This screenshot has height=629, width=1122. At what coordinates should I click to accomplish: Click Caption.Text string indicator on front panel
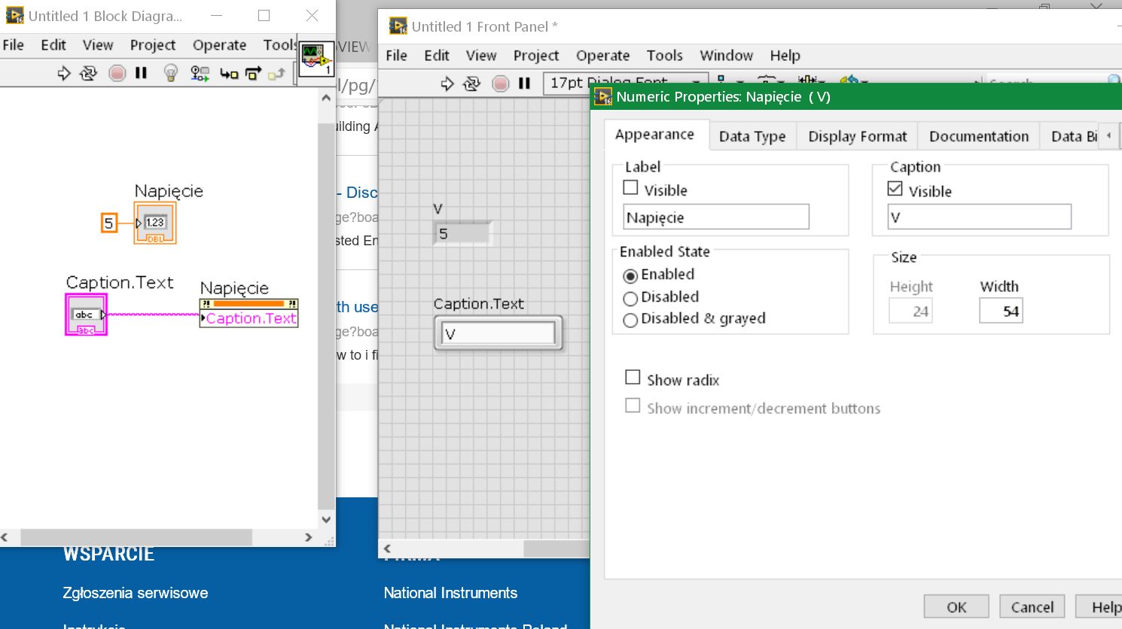[x=498, y=333]
